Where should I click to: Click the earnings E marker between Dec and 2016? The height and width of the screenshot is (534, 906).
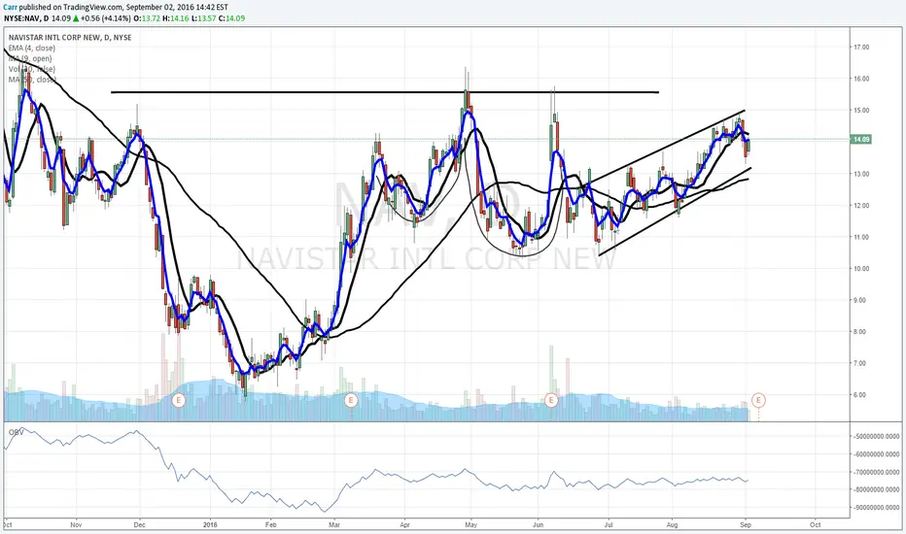click(x=179, y=400)
